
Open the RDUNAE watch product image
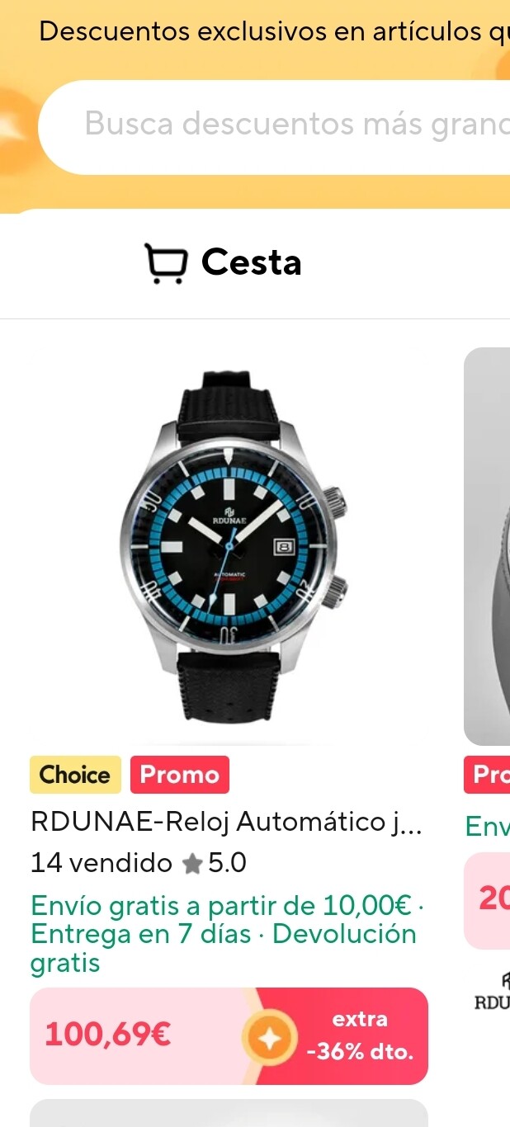[x=229, y=546]
